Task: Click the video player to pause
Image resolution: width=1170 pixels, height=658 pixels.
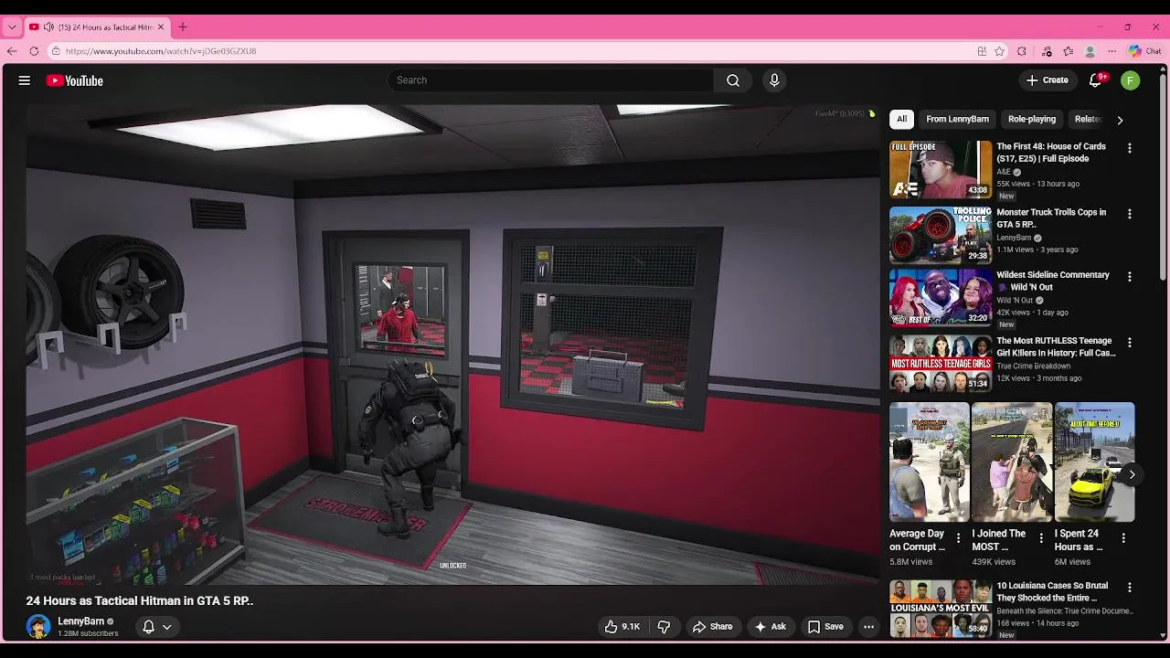Action: pos(452,345)
